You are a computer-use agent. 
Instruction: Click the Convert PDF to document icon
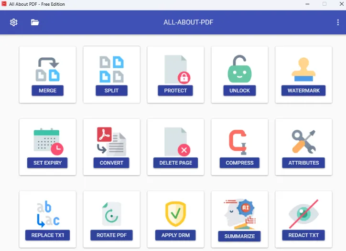[112, 141]
